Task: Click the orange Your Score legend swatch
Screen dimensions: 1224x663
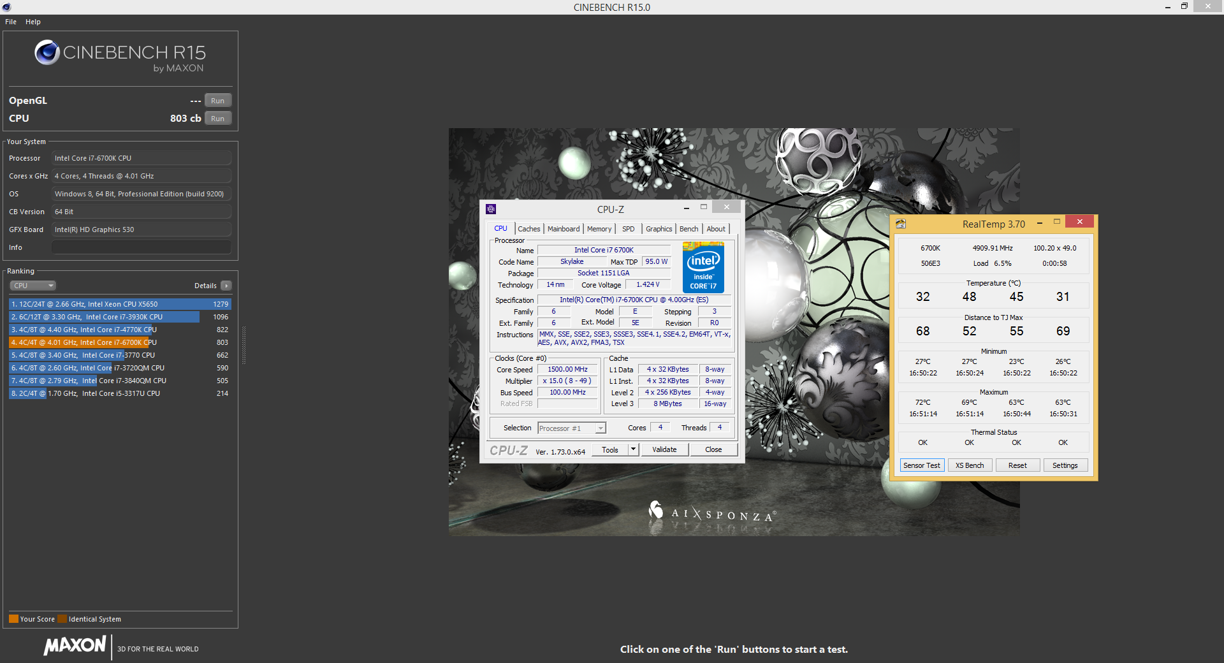Action: point(13,619)
